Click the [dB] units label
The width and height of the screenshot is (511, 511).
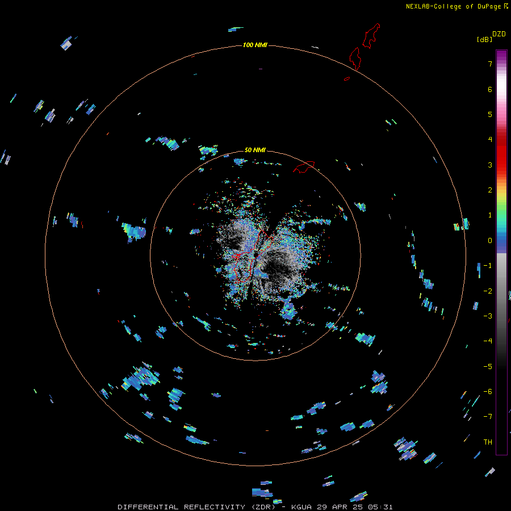pyautogui.click(x=484, y=40)
